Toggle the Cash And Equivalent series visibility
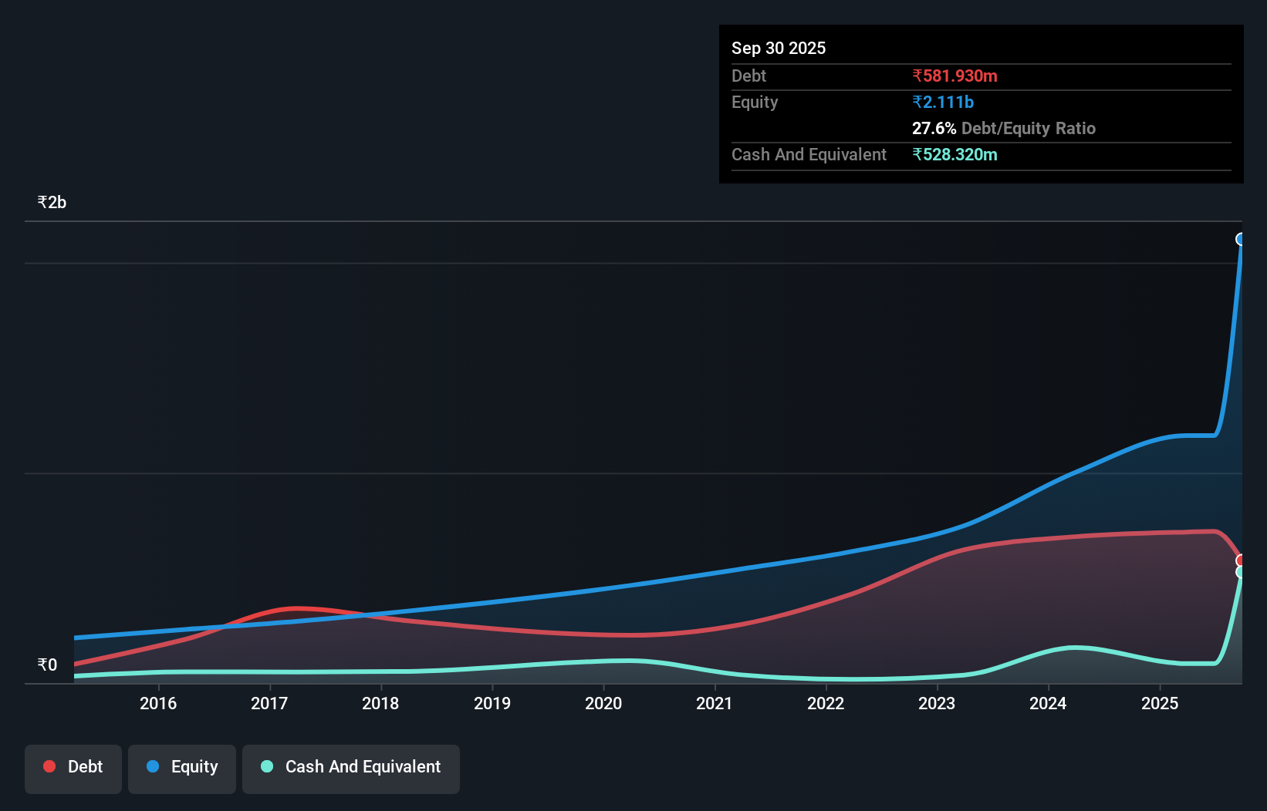This screenshot has width=1267, height=811. coord(351,767)
